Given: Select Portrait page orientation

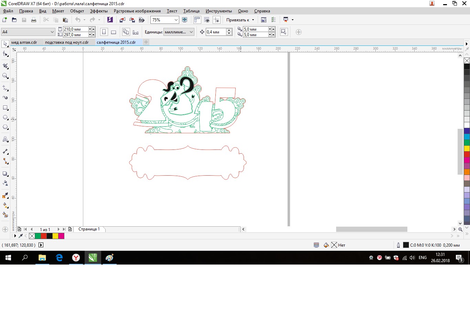Looking at the screenshot, I should coord(104,32).
